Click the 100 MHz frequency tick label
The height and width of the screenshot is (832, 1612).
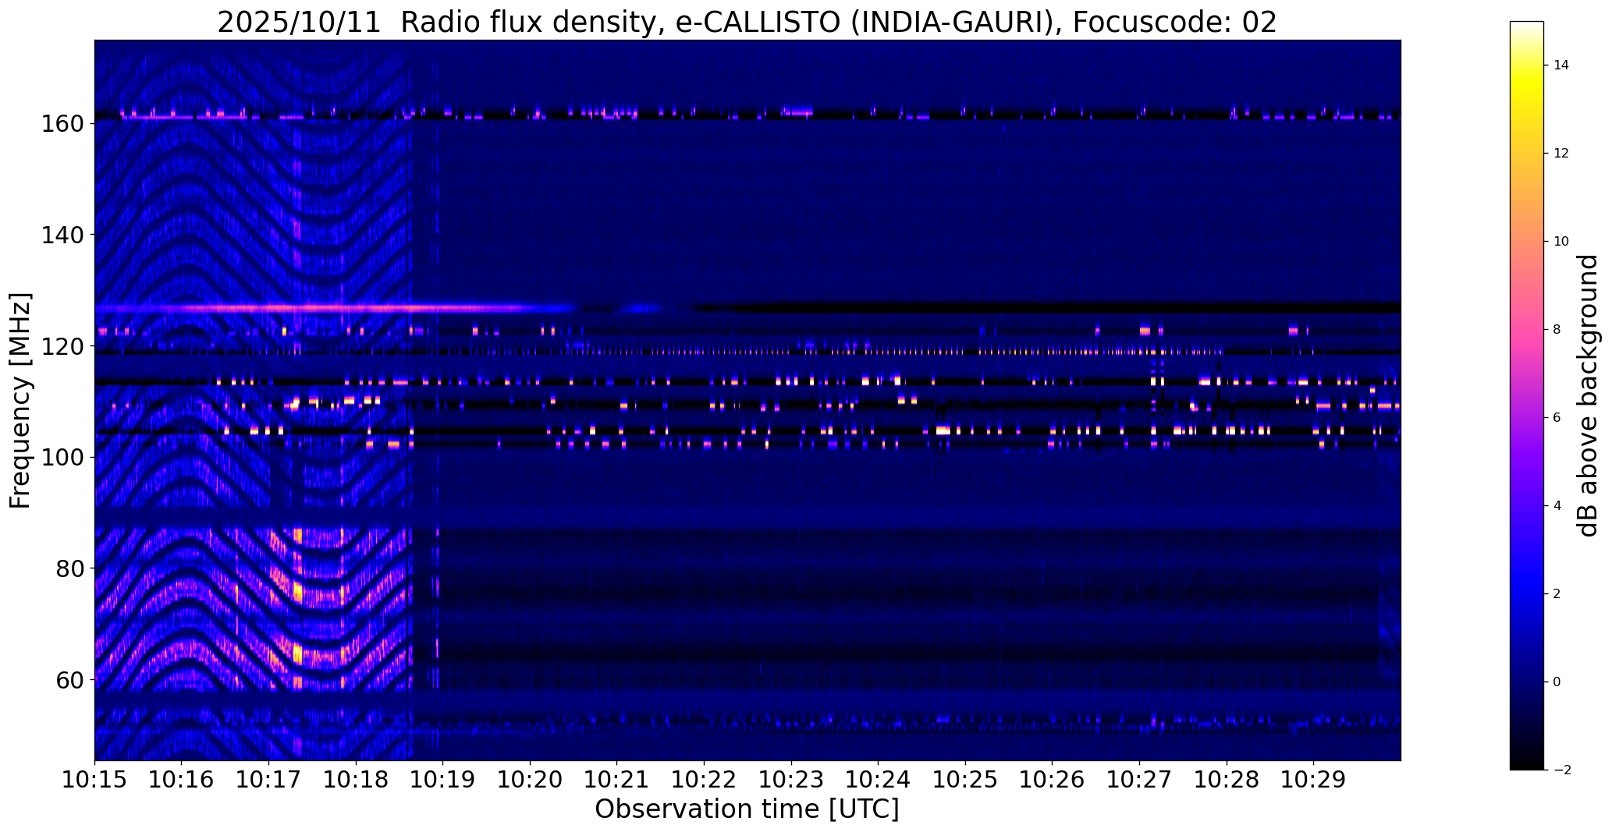click(64, 457)
